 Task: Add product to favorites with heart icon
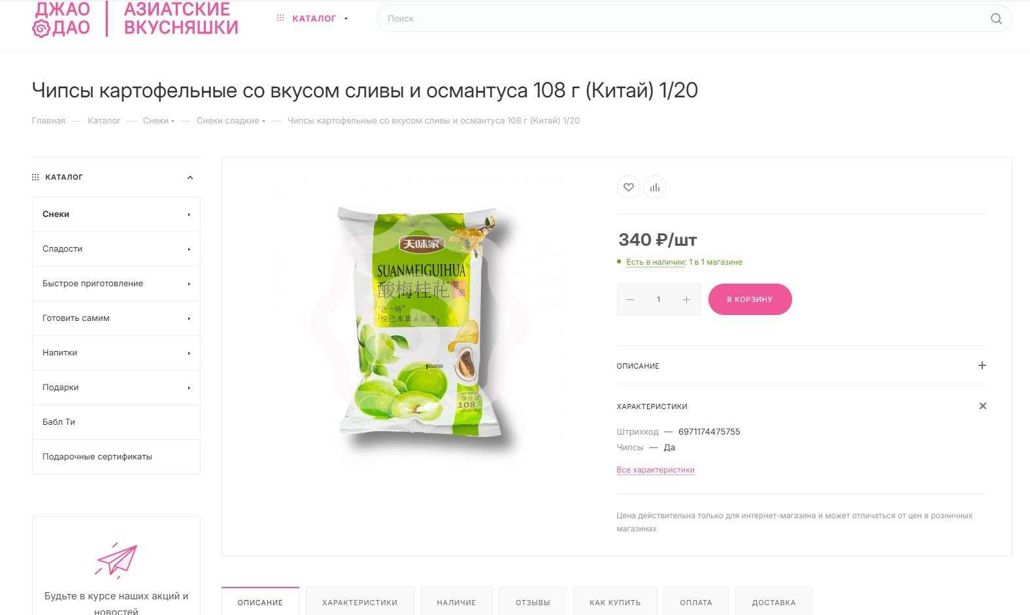coord(628,188)
